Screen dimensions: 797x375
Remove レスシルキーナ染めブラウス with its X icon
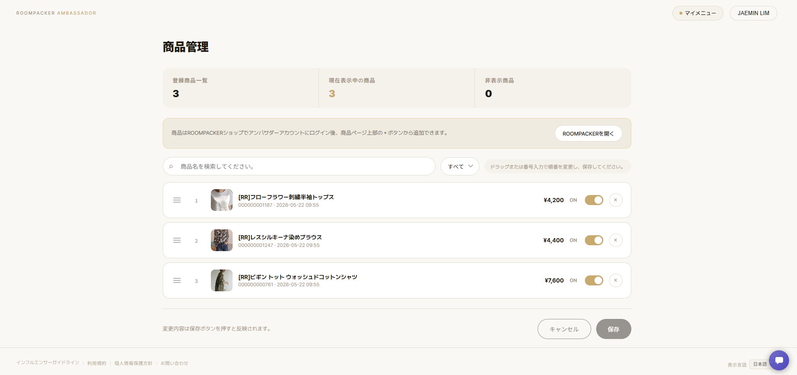pyautogui.click(x=615, y=240)
